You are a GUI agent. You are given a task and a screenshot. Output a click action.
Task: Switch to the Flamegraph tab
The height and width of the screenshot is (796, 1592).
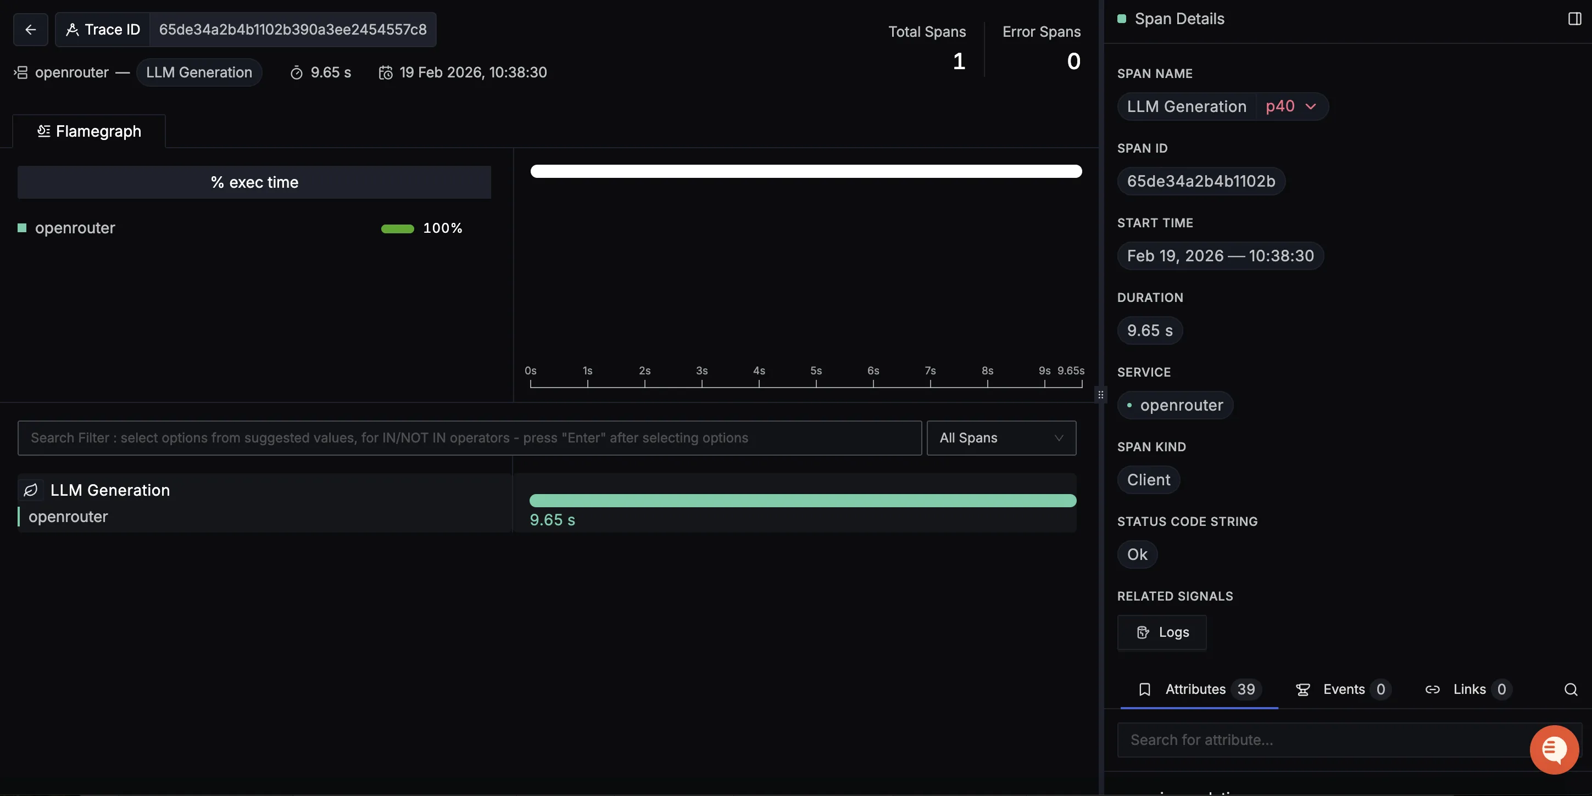[88, 131]
